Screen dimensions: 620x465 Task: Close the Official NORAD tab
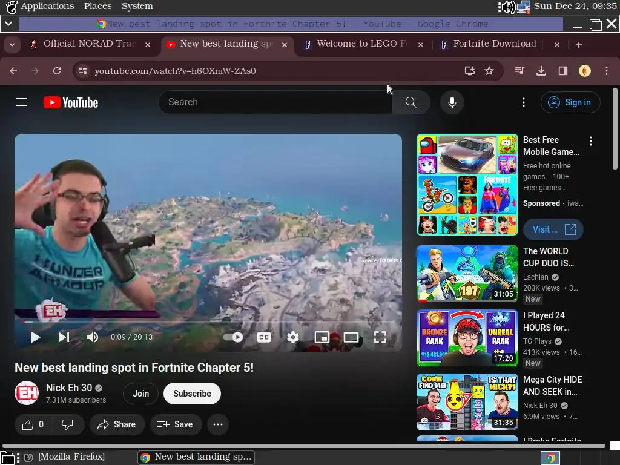(148, 45)
